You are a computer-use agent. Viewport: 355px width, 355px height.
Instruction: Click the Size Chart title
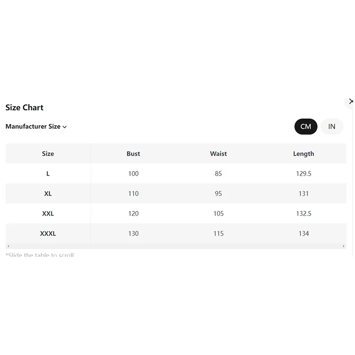coord(24,107)
